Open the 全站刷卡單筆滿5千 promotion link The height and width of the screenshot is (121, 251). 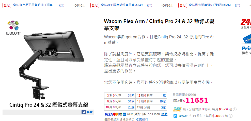(211, 5)
